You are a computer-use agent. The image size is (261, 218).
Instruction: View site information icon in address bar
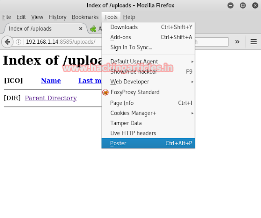click(x=18, y=42)
